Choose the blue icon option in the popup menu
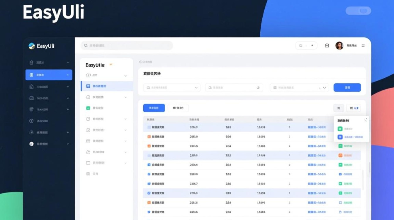Viewport: 394px width, 220px height. [x=340, y=137]
